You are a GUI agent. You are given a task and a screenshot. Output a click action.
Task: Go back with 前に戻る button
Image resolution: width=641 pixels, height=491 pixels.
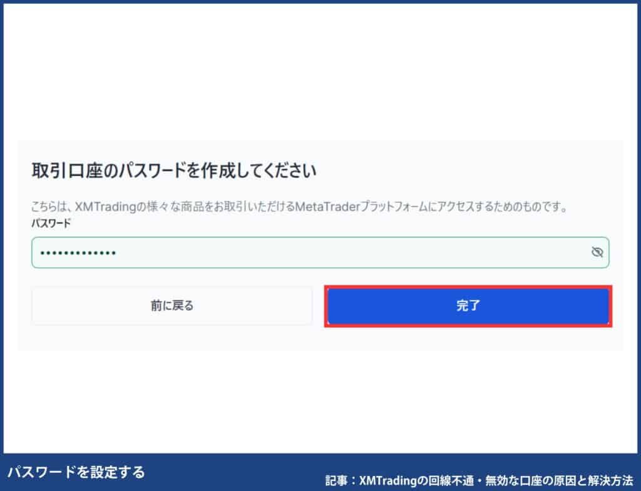[x=172, y=306]
